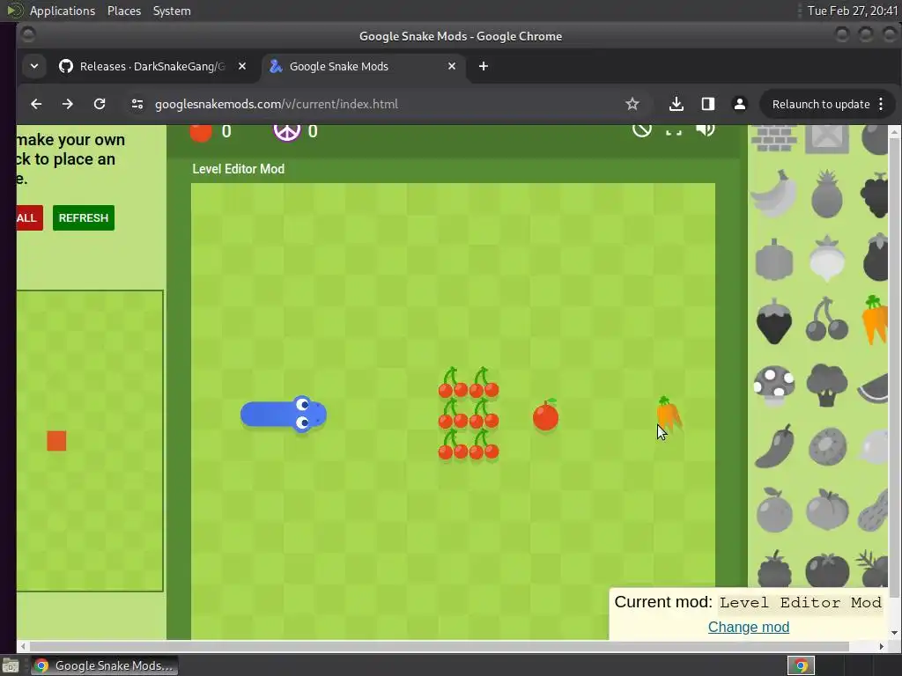The height and width of the screenshot is (676, 902).
Task: Open the Places menu
Action: [x=123, y=11]
